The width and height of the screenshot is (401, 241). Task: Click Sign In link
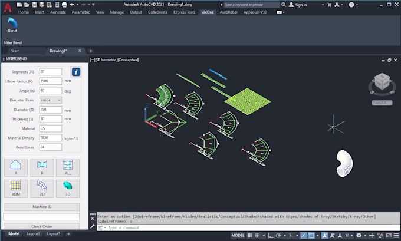click(x=301, y=5)
